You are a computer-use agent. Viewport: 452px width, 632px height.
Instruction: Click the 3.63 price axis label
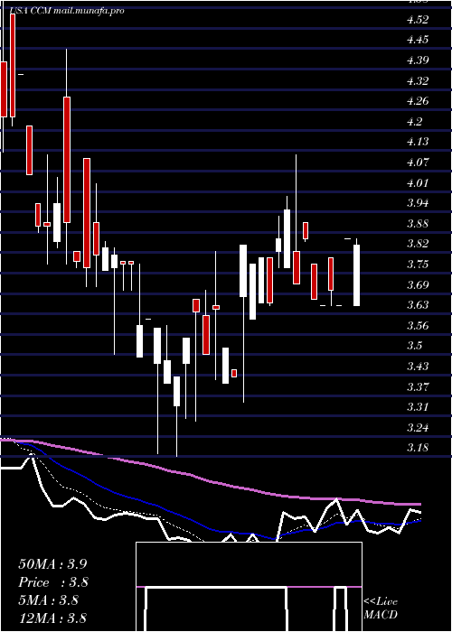(x=418, y=305)
